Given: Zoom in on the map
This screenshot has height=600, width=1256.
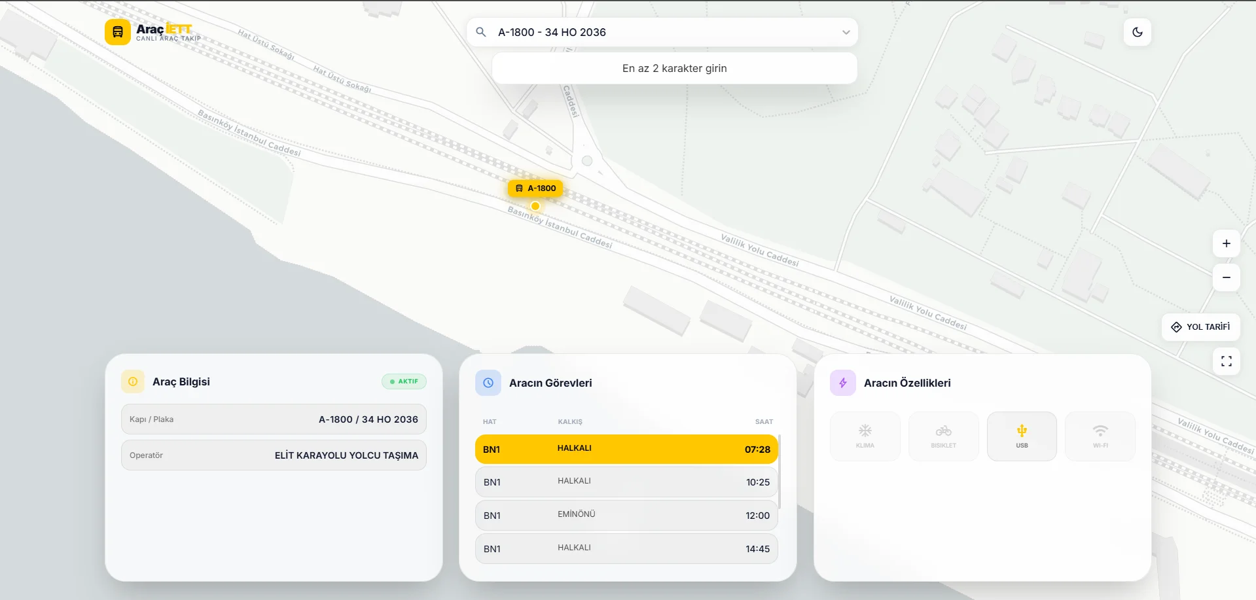Looking at the screenshot, I should (x=1226, y=243).
